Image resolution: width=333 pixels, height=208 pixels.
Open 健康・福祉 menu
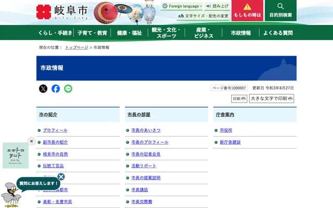[x=130, y=33]
